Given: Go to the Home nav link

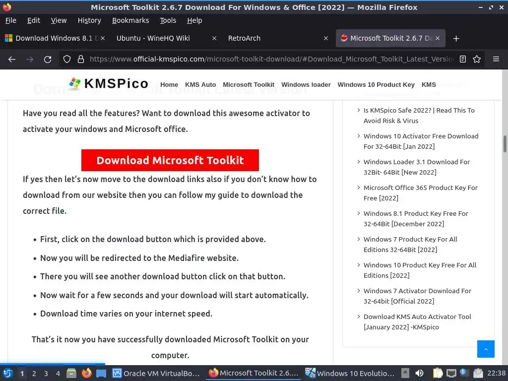Looking at the screenshot, I should tap(169, 84).
